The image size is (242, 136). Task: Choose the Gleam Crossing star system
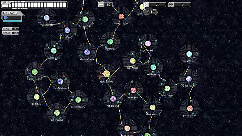click(153, 107)
